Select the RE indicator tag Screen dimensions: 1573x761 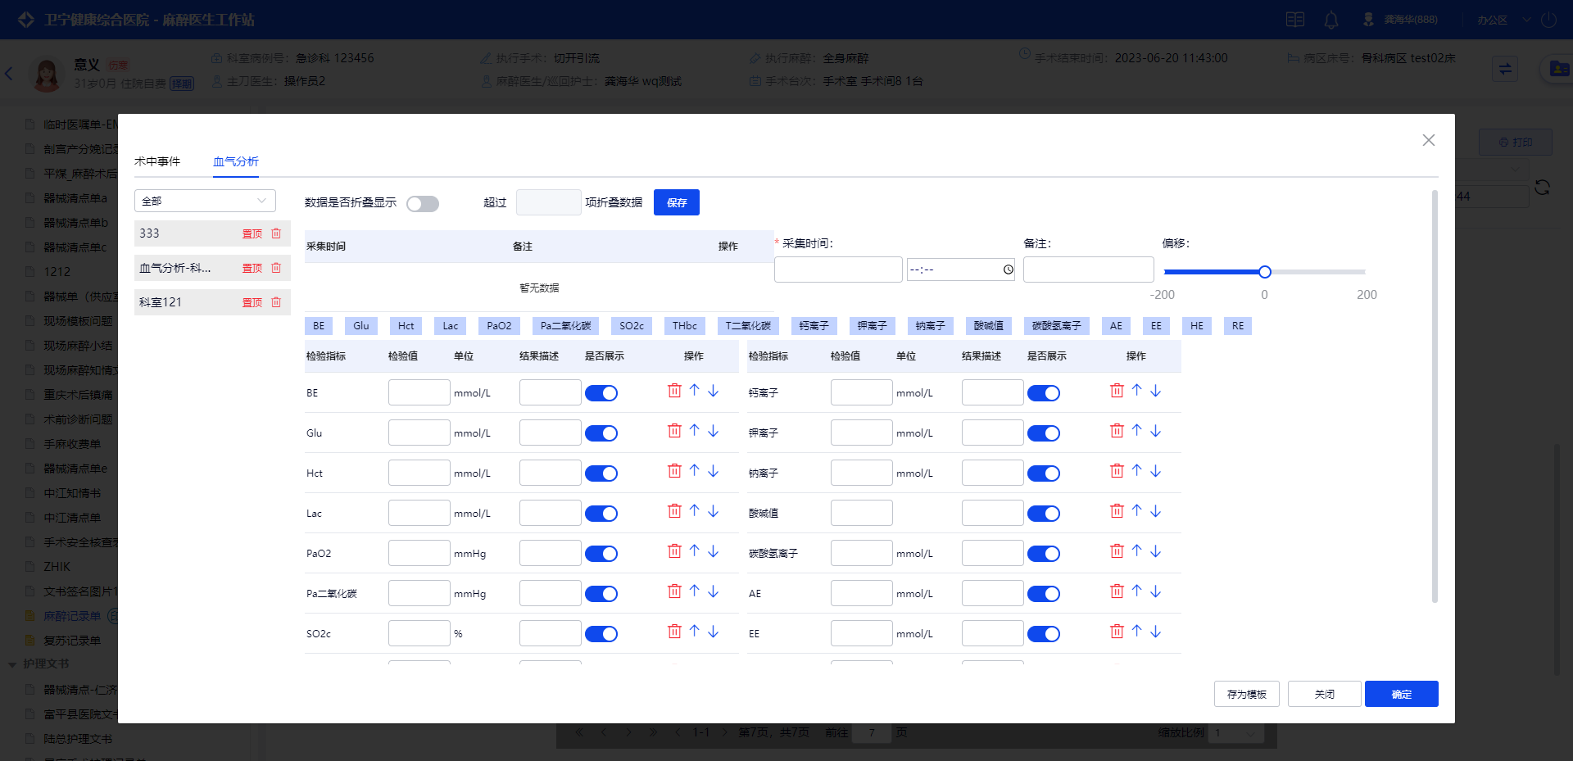[1238, 326]
